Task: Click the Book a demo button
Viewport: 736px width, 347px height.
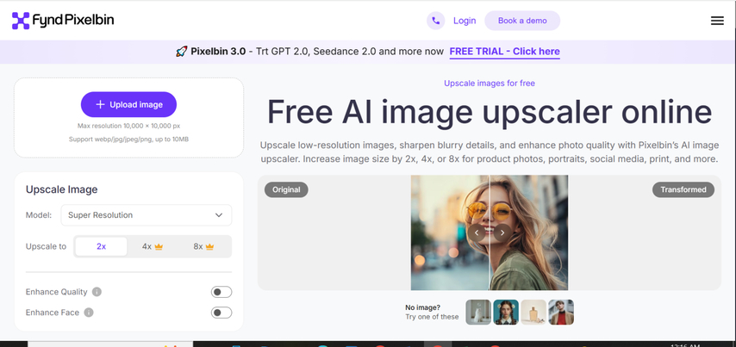Action: coord(522,21)
